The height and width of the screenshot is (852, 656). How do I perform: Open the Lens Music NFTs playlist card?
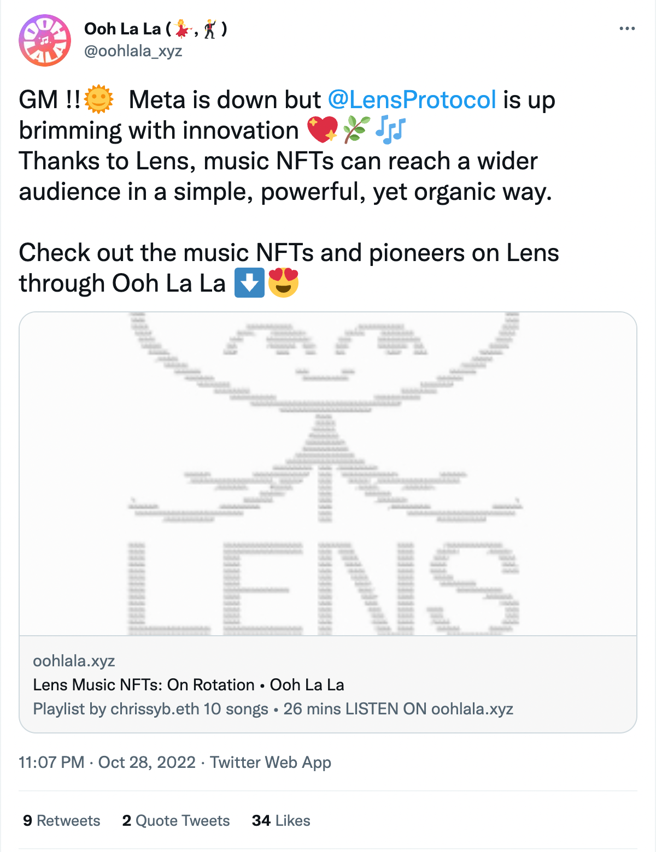[x=189, y=684]
